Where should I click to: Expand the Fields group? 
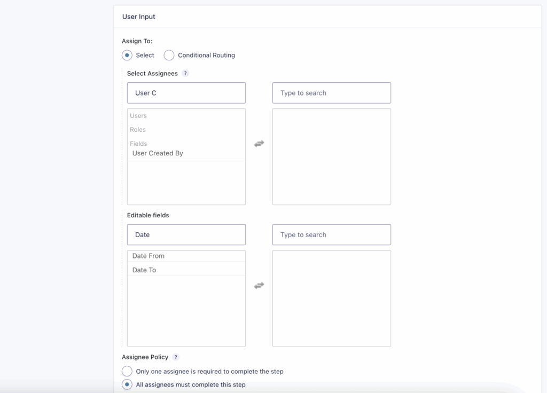click(x=138, y=143)
